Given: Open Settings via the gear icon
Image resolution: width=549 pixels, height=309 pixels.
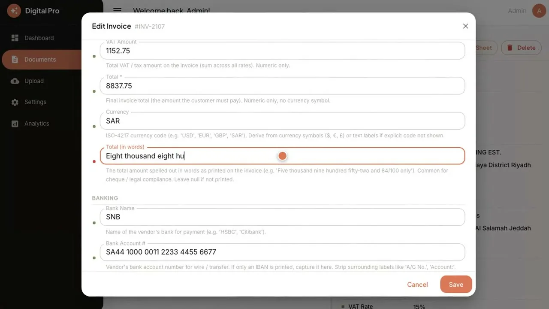Looking at the screenshot, I should 15,102.
